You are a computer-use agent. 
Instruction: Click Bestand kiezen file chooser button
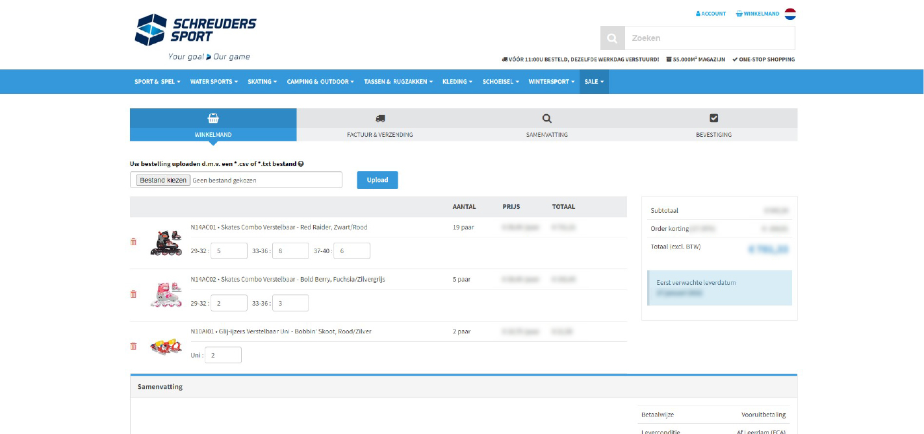click(163, 180)
